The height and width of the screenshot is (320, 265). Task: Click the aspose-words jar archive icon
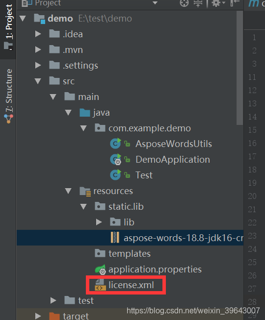[x=115, y=237]
